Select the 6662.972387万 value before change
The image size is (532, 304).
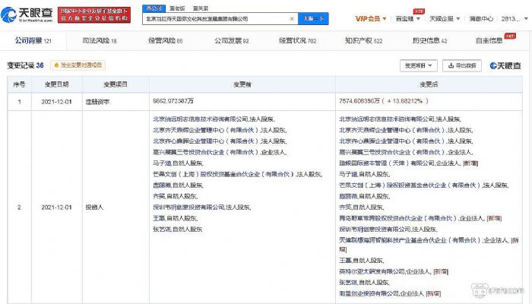click(x=173, y=101)
